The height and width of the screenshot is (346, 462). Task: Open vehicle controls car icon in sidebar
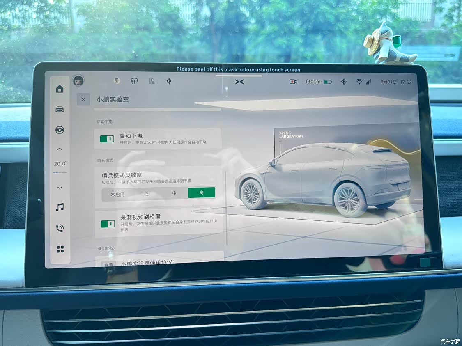tap(60, 109)
